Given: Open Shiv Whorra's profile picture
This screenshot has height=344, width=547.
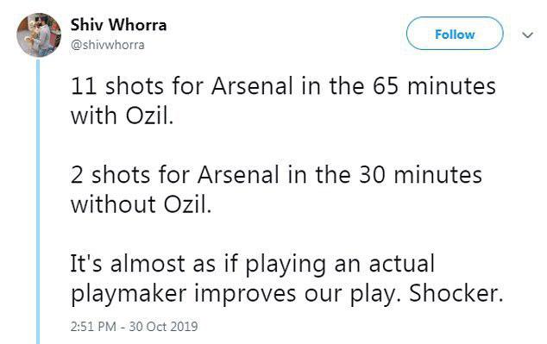Looking at the screenshot, I should pos(39,34).
